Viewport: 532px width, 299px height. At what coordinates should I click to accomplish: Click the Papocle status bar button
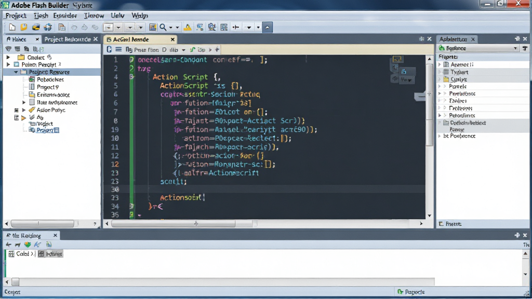tap(411, 292)
